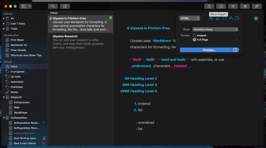This screenshot has width=266, height=148.
Task: Open the statistics gauge icon
Action: click(221, 6)
